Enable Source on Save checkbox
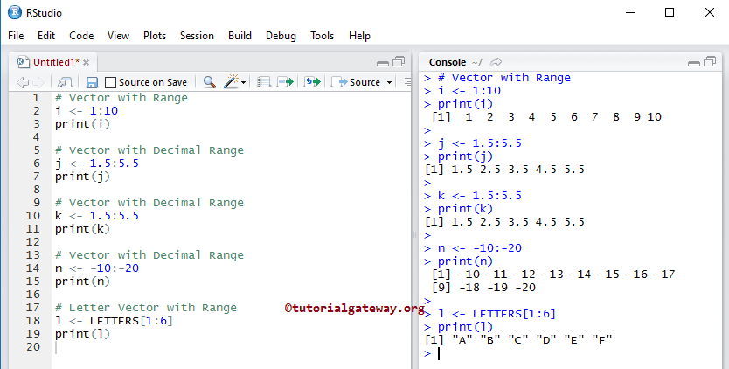 [110, 82]
